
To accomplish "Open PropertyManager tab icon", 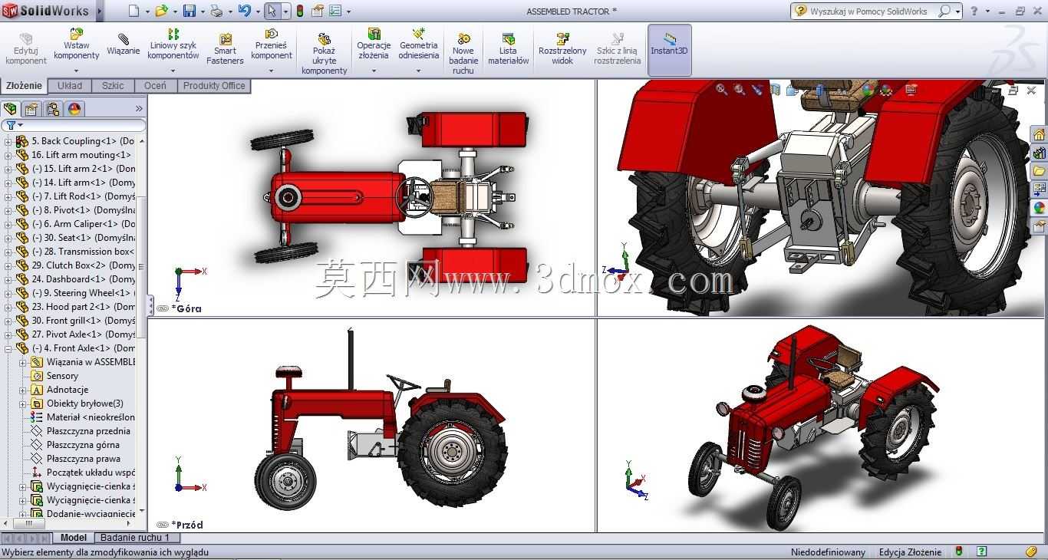I will coord(31,109).
